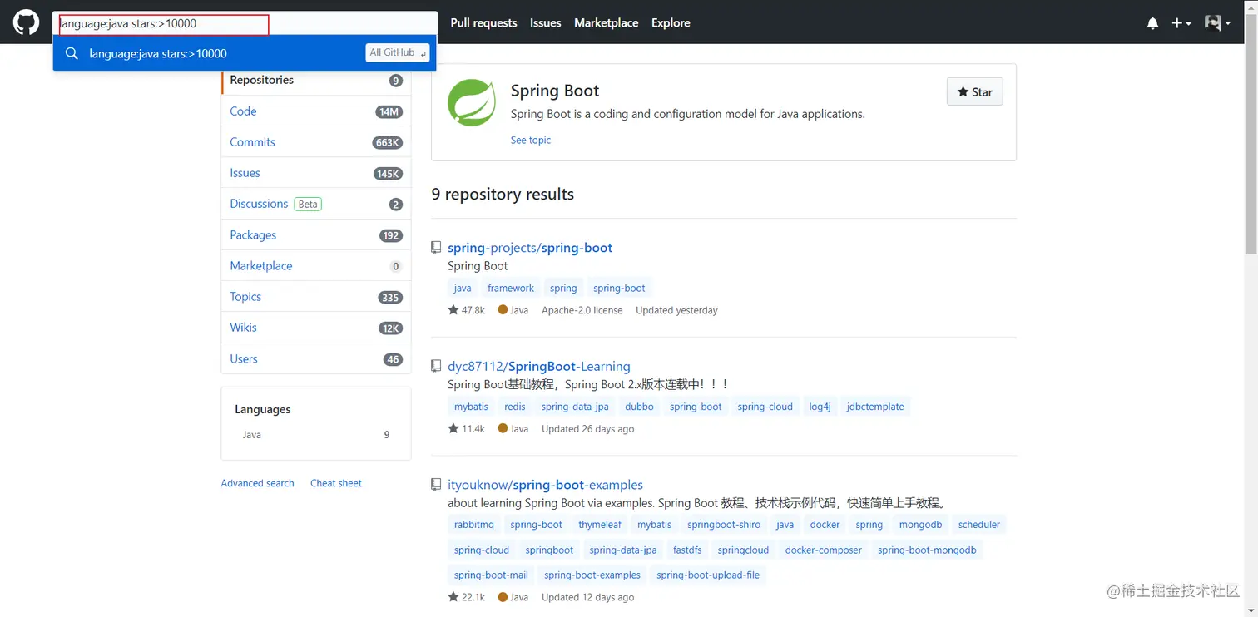Click the Apache-2.0 license text
The width and height of the screenshot is (1258, 617).
click(582, 310)
